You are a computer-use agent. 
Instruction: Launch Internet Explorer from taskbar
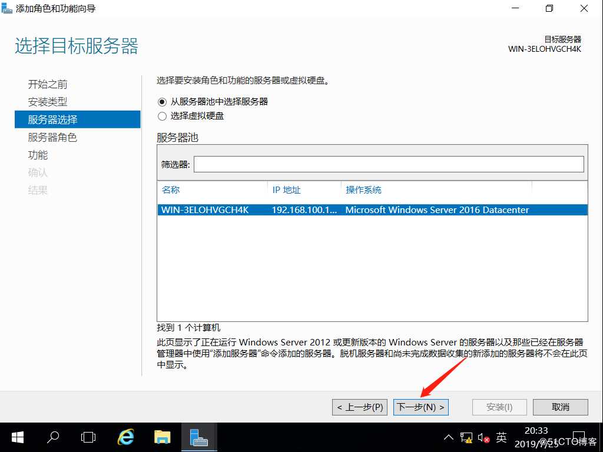coord(126,437)
